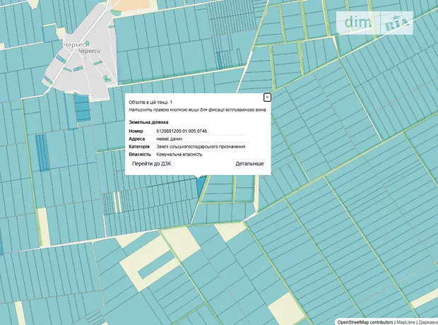Close the land parcel info popup

pyautogui.click(x=267, y=97)
